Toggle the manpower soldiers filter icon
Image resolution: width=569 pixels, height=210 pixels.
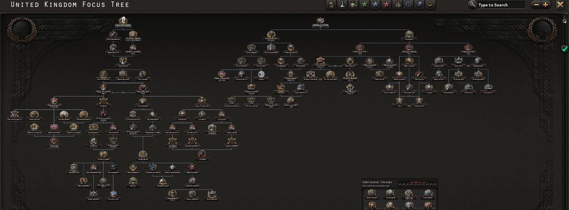pos(397,5)
